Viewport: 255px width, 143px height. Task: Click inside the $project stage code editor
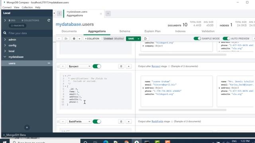click(x=96, y=91)
